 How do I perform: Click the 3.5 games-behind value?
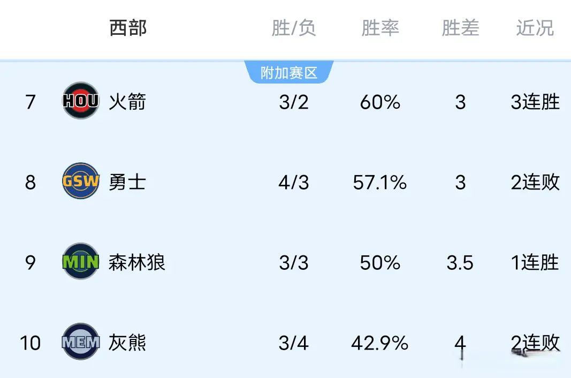tap(460, 263)
